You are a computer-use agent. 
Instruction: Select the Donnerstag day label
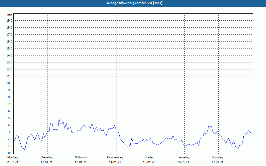[115, 157]
